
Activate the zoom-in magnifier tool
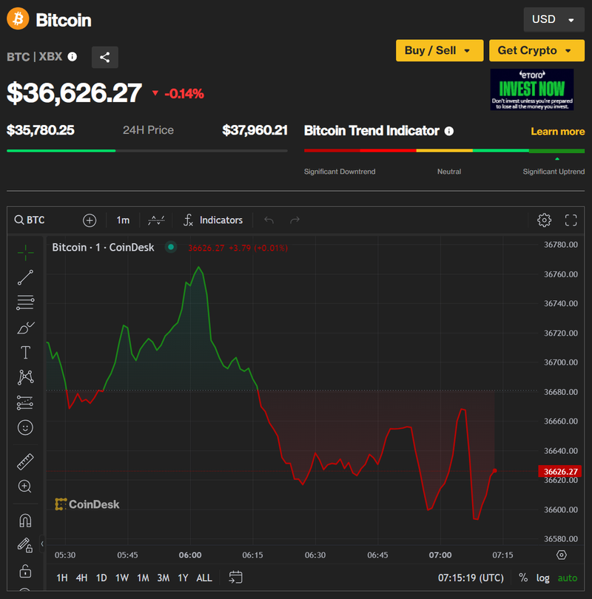click(25, 486)
